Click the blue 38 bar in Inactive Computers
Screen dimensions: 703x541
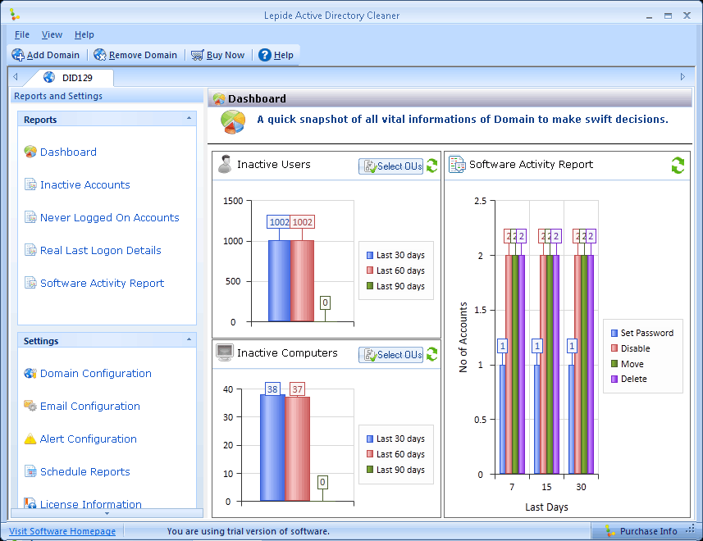click(272, 448)
